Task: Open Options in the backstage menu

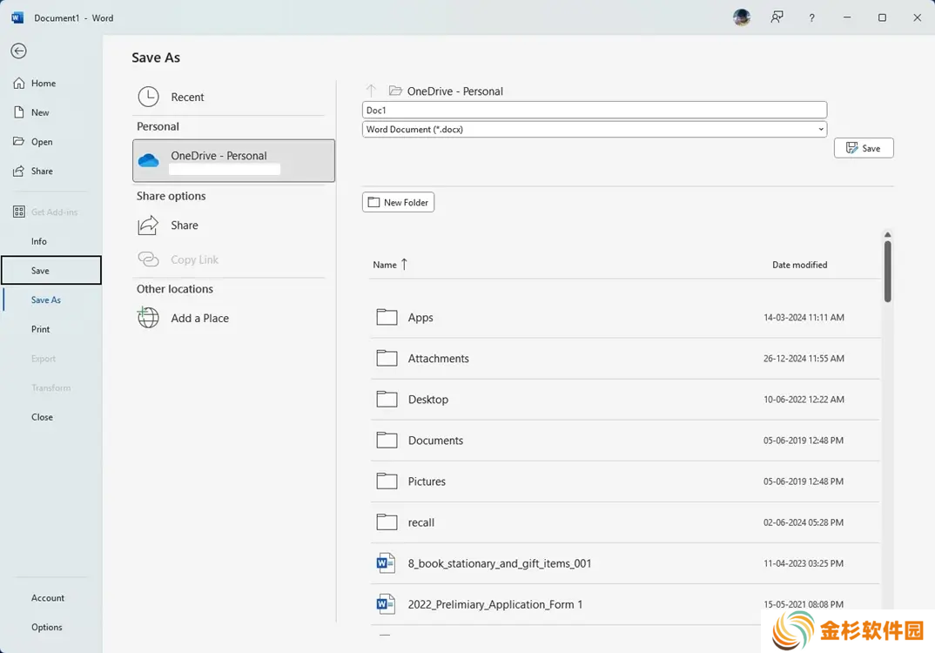Action: [x=46, y=627]
